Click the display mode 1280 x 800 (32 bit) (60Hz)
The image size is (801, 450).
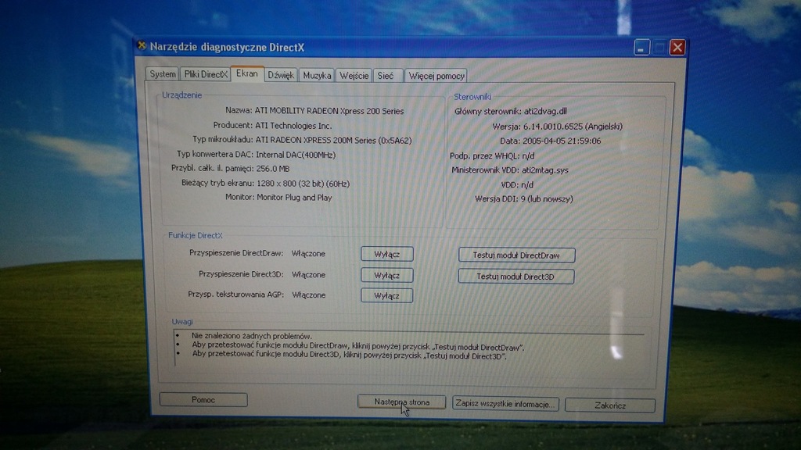click(x=303, y=183)
